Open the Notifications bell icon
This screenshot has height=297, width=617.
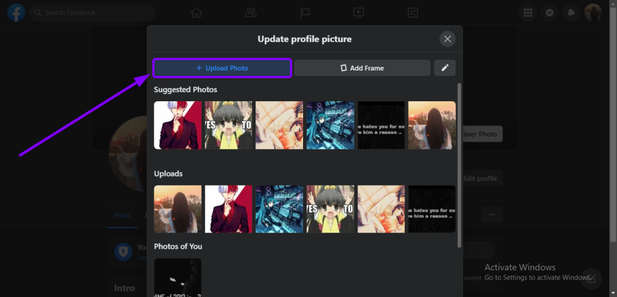(571, 13)
